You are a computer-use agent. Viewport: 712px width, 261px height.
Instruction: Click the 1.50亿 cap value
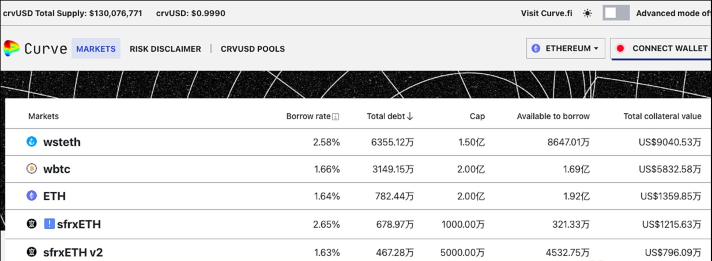click(x=472, y=142)
